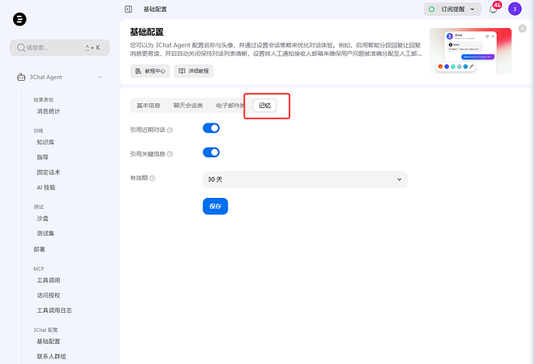Select the 记忆 tab

[x=265, y=106]
